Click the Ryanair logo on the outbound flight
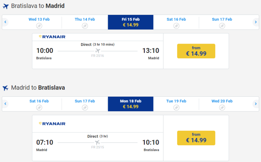Screen dimensions: 261x162 [52, 37]
